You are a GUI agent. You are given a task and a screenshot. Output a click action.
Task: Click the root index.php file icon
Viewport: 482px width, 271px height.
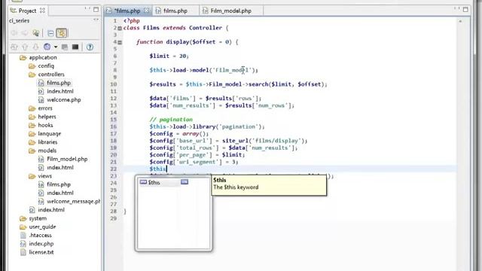pos(23,244)
